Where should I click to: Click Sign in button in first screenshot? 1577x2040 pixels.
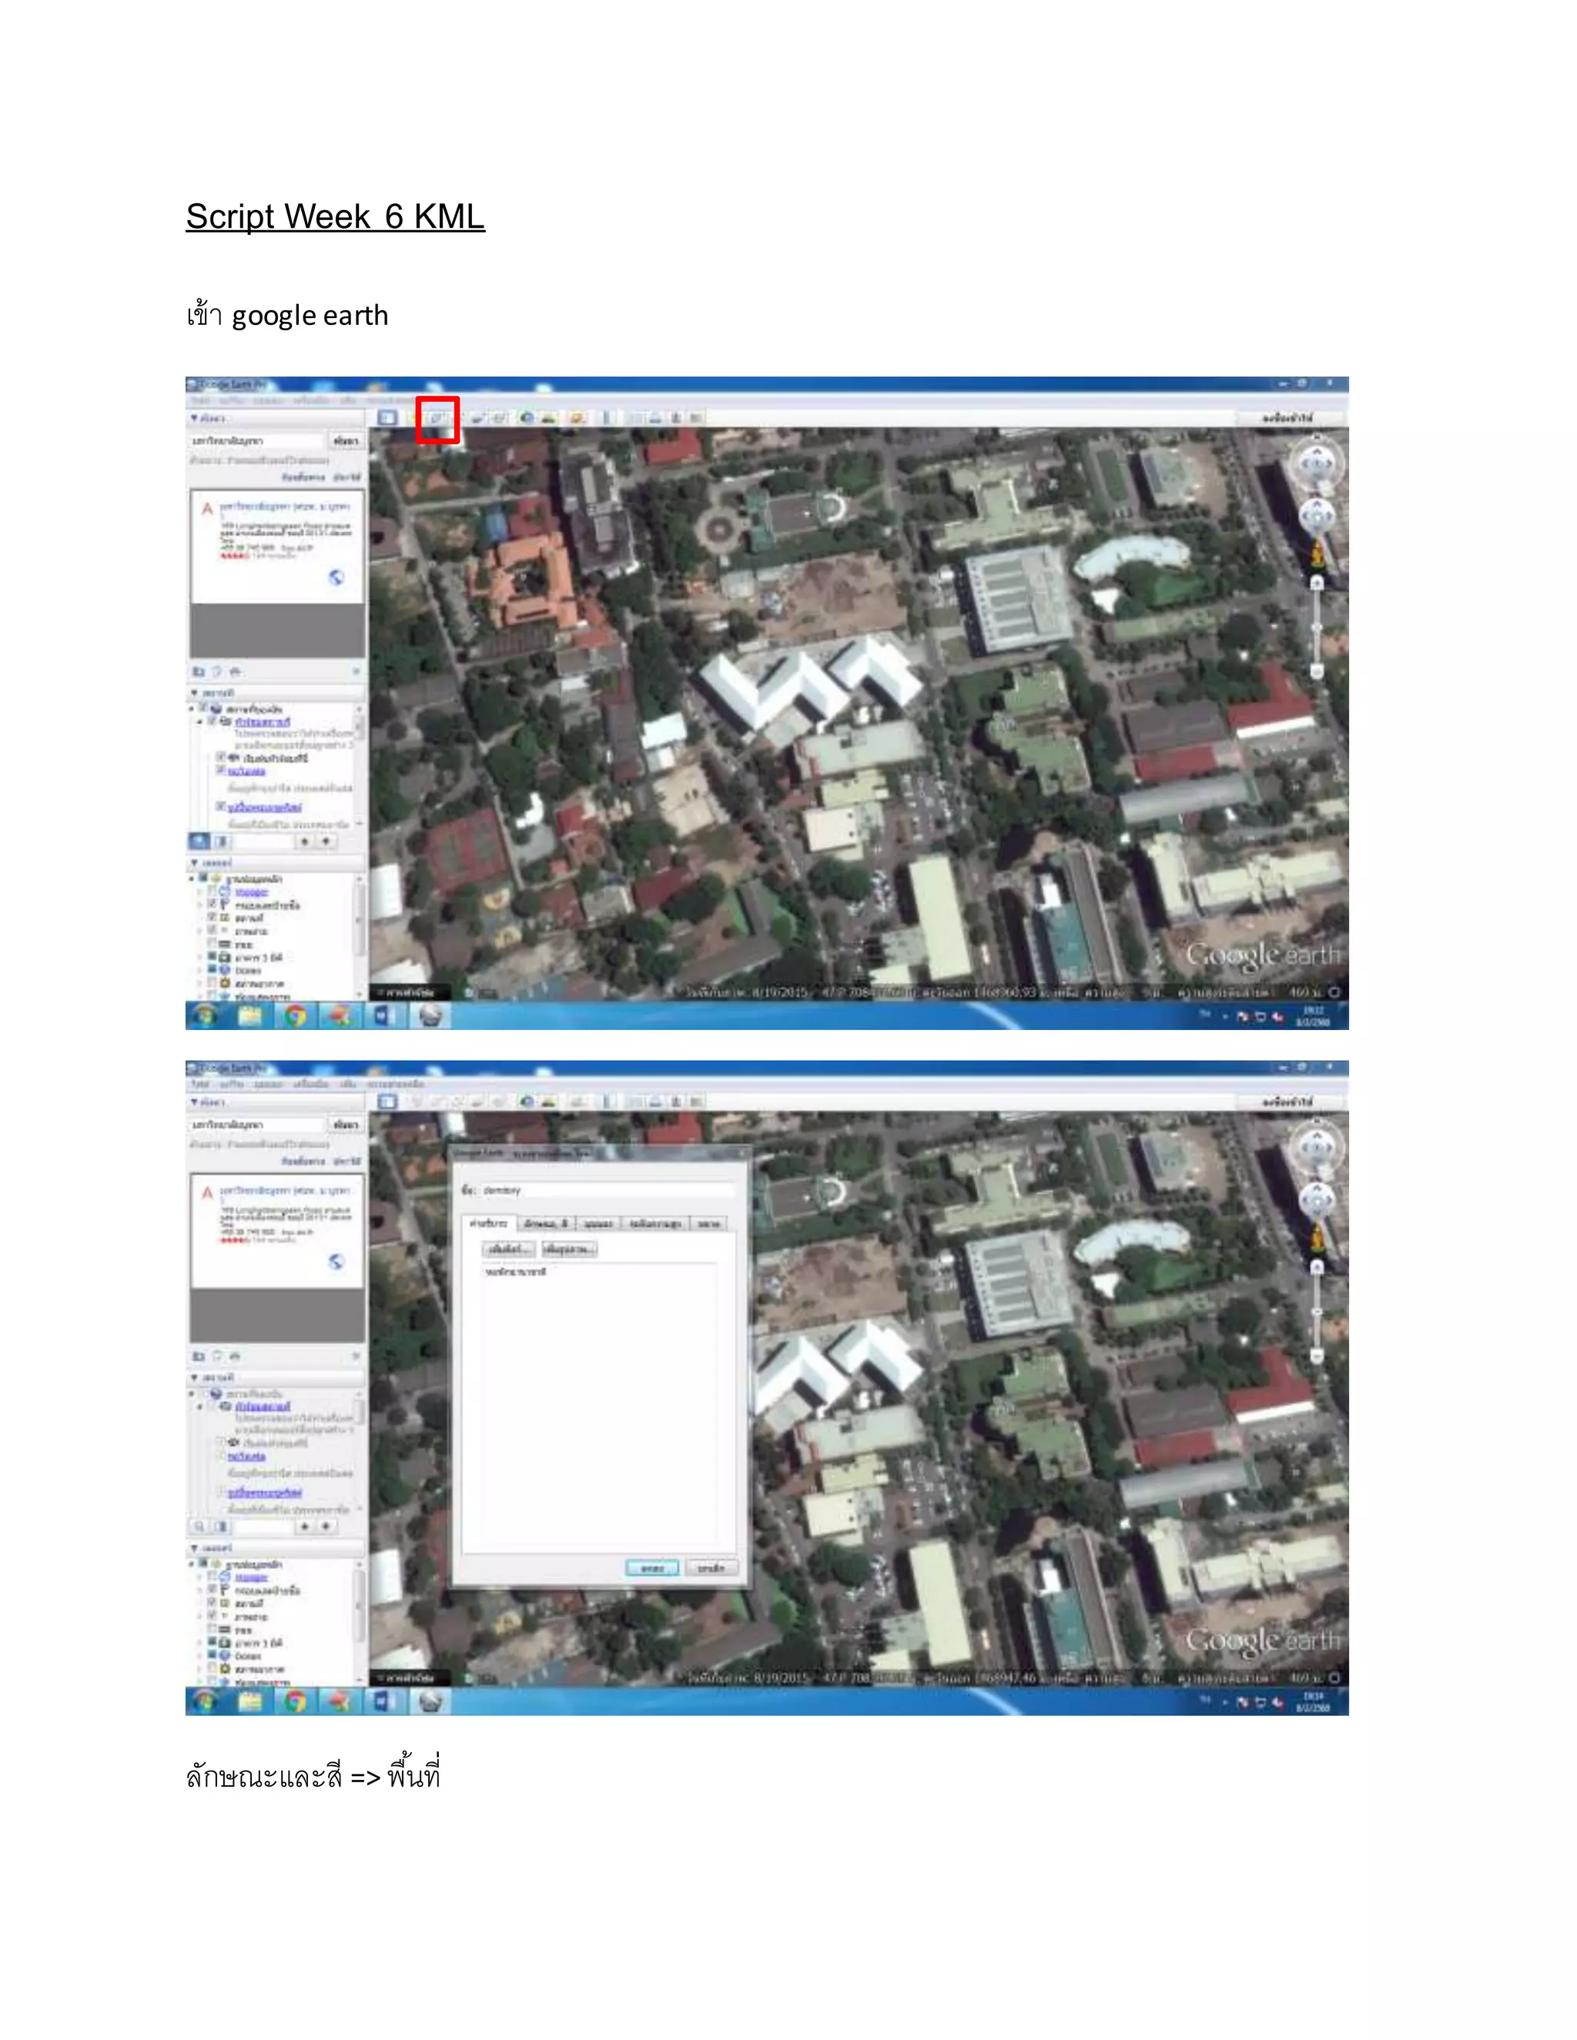pos(1288,417)
